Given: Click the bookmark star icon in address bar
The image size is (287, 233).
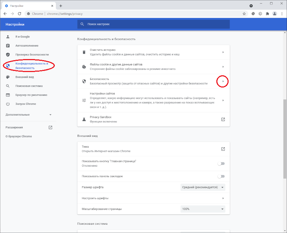Looking at the screenshot, I should click(x=244, y=14).
